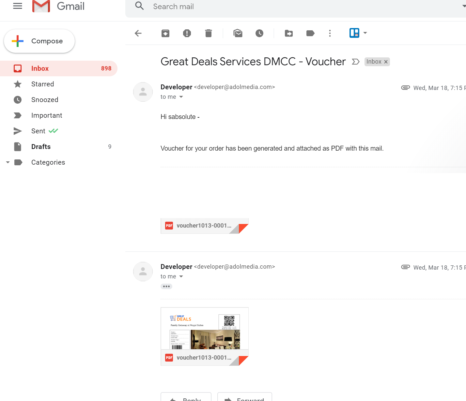This screenshot has height=401, width=466.
Task: Open the More options three dots
Action: pyautogui.click(x=330, y=33)
